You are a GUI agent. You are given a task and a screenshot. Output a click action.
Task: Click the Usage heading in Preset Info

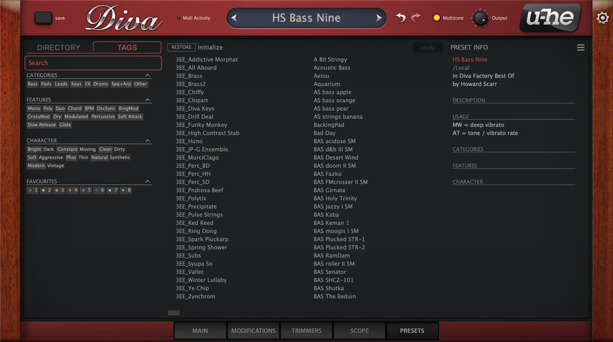460,117
